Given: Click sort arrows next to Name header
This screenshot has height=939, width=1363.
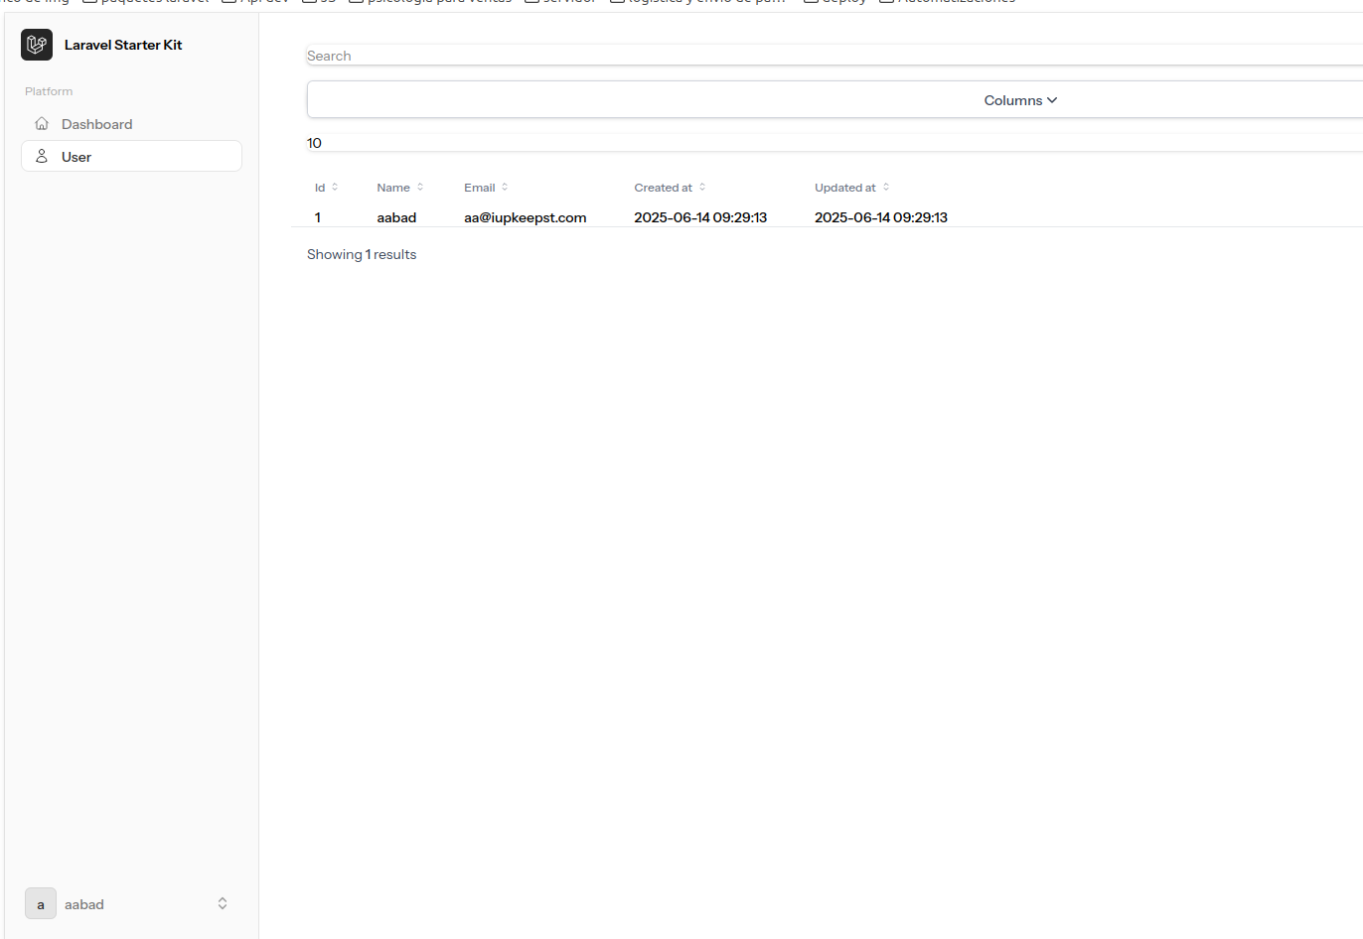Looking at the screenshot, I should [x=420, y=188].
